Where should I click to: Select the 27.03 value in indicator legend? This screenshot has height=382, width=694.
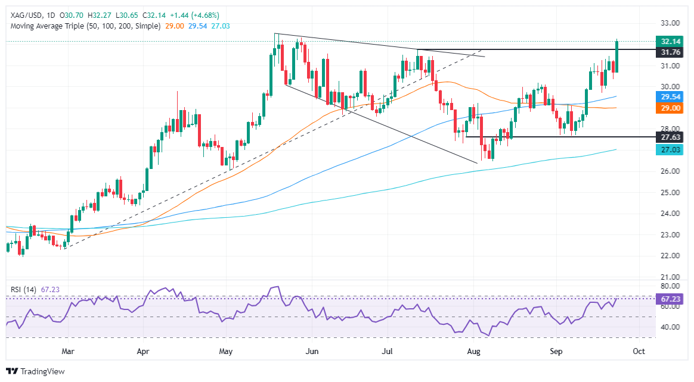(221, 26)
